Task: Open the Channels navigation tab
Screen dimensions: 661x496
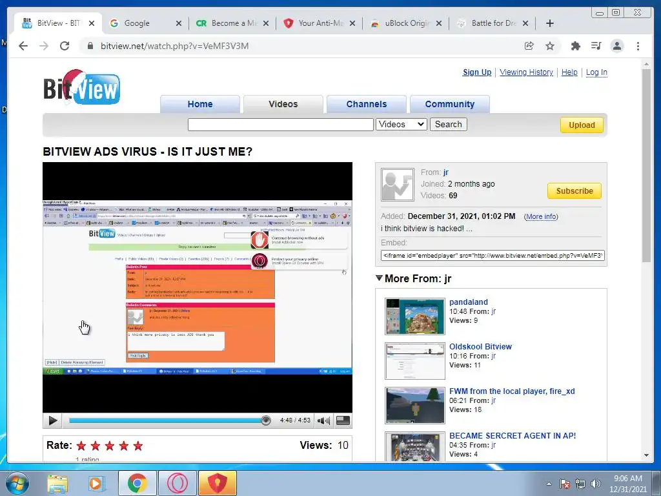Action: [367, 104]
